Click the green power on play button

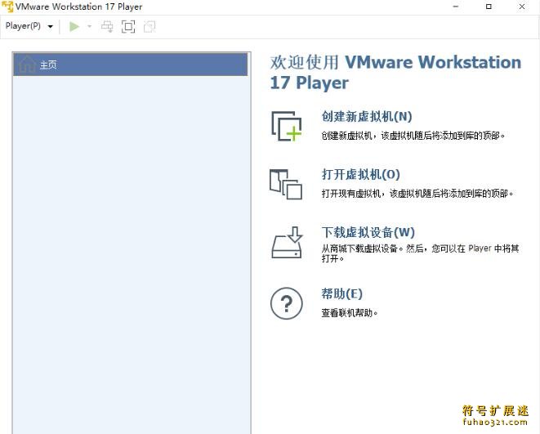click(x=74, y=26)
